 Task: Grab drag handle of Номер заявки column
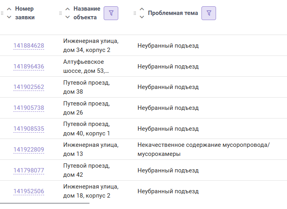(2, 13)
